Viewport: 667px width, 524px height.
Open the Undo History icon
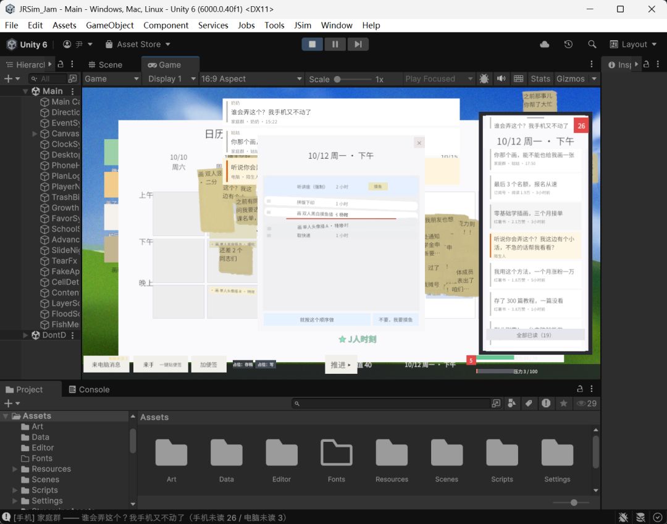(x=568, y=44)
